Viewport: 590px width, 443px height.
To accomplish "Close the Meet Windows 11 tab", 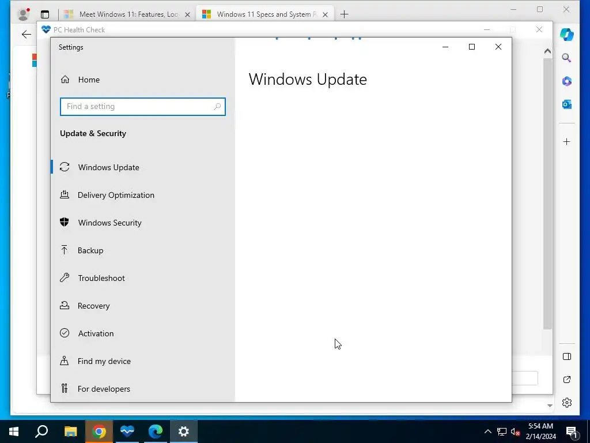I will coord(187,14).
